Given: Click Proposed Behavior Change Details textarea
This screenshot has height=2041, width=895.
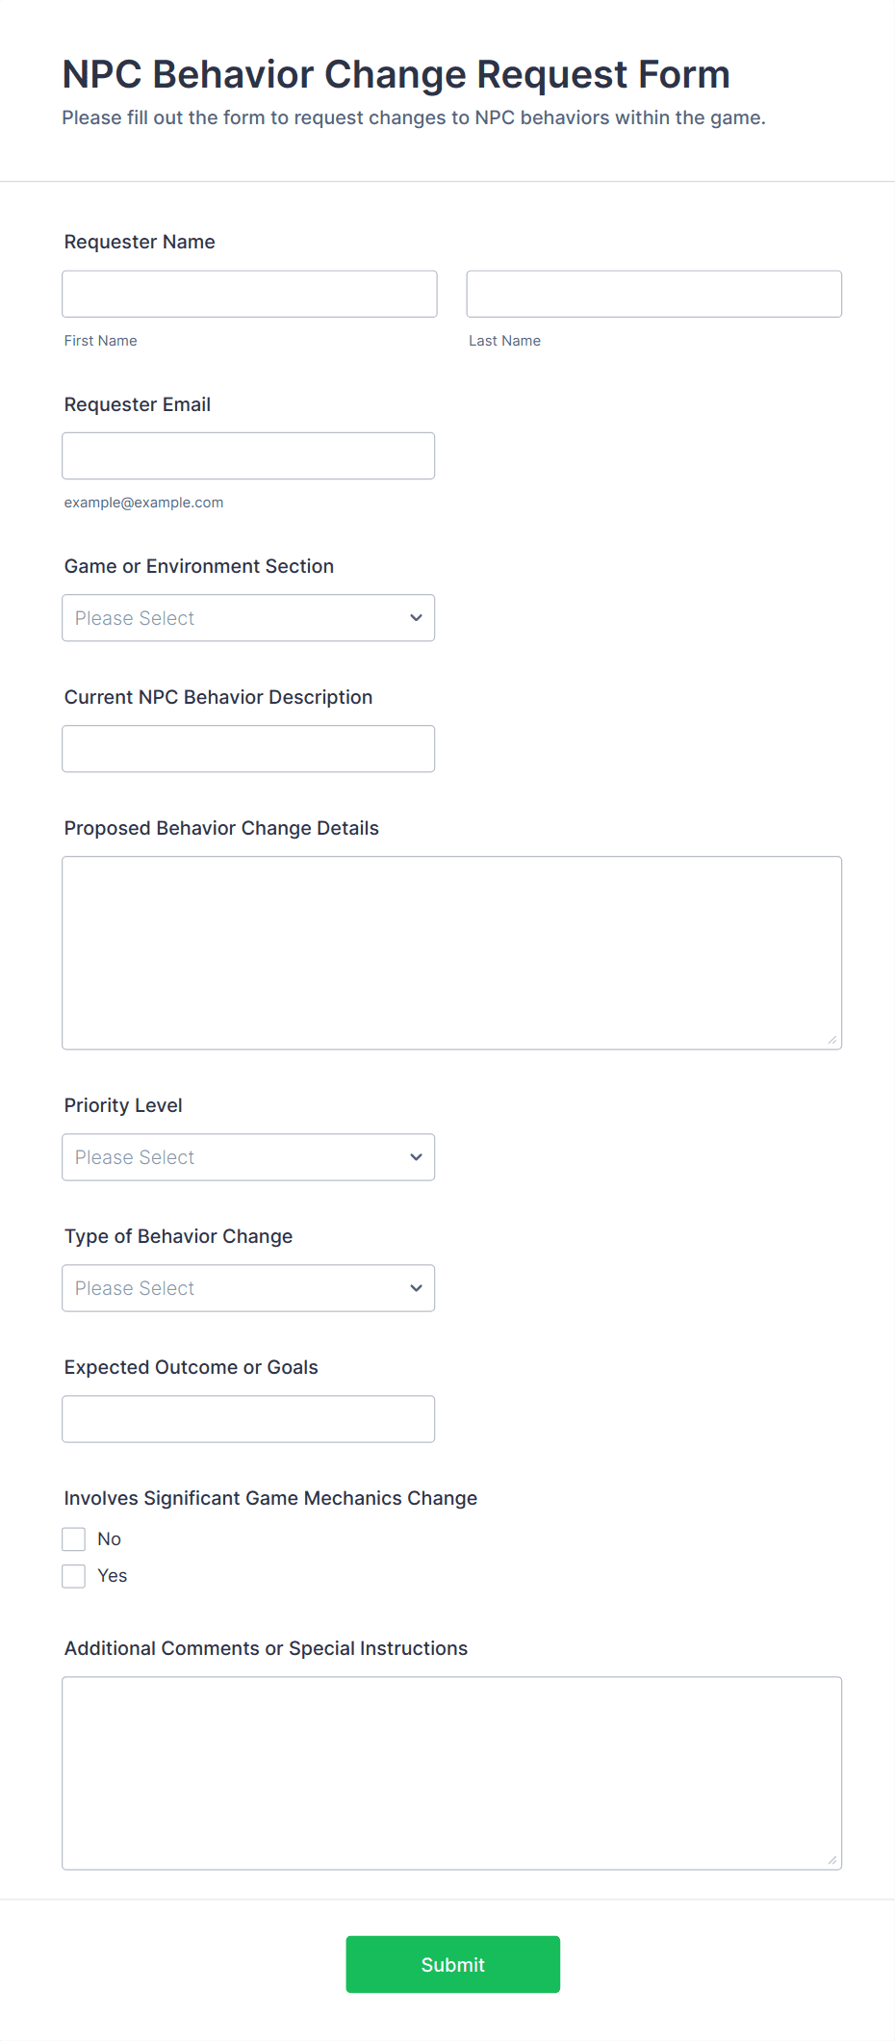Looking at the screenshot, I should tap(451, 952).
